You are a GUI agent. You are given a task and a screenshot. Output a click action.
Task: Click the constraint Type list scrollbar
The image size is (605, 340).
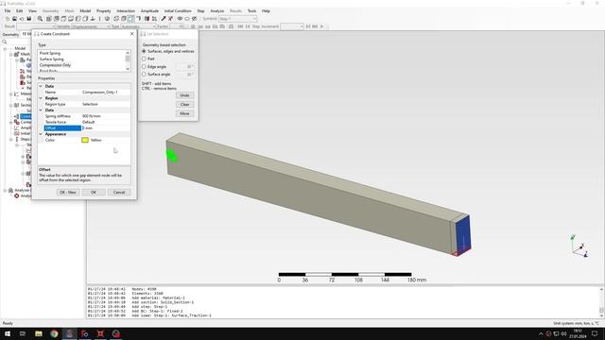tap(128, 60)
